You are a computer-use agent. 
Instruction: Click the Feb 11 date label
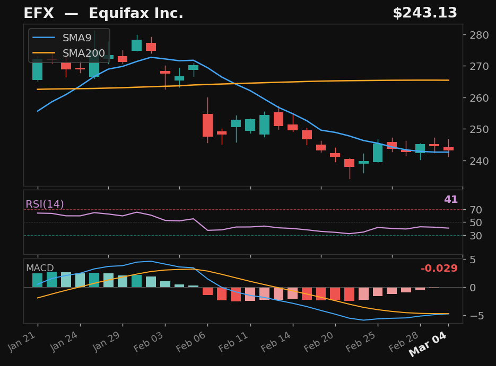[233, 342]
